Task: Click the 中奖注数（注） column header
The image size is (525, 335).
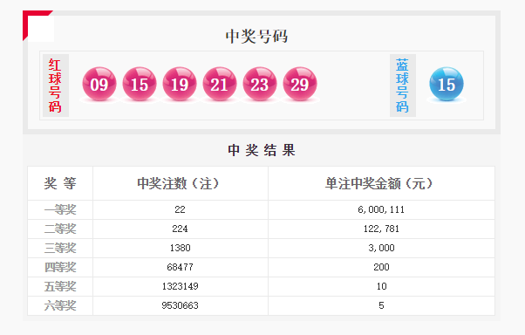Action: (178, 183)
